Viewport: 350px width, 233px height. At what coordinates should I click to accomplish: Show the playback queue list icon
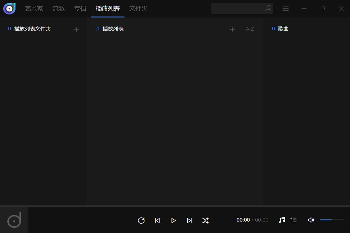click(x=294, y=220)
